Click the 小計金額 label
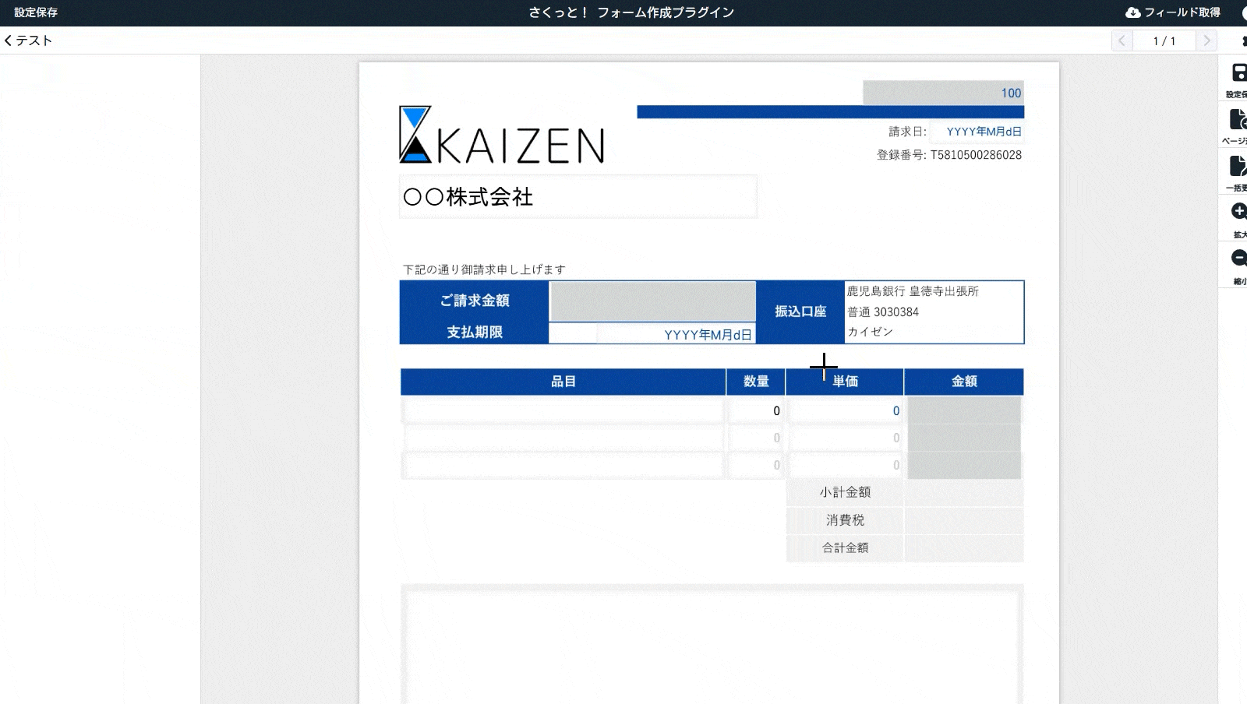1247x704 pixels. coord(845,492)
